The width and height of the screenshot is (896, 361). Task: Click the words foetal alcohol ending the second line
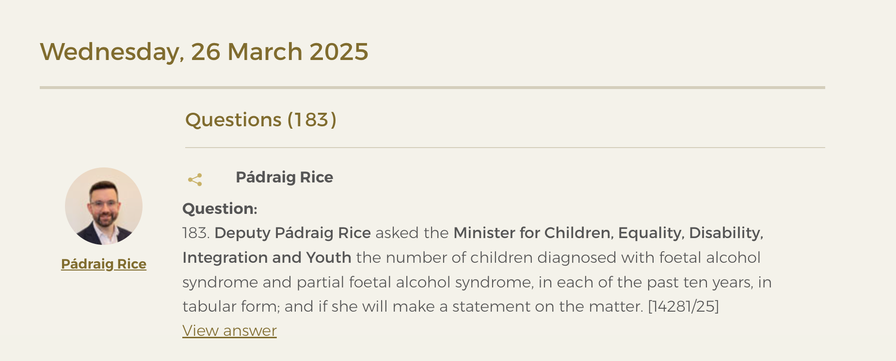tap(710, 257)
